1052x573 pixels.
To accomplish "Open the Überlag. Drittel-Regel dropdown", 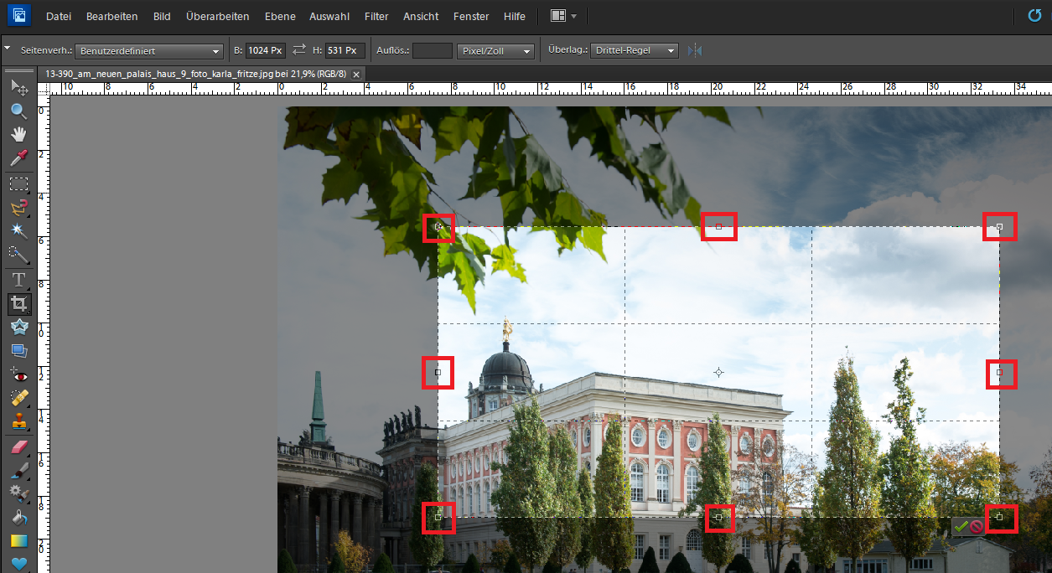I will point(634,51).
